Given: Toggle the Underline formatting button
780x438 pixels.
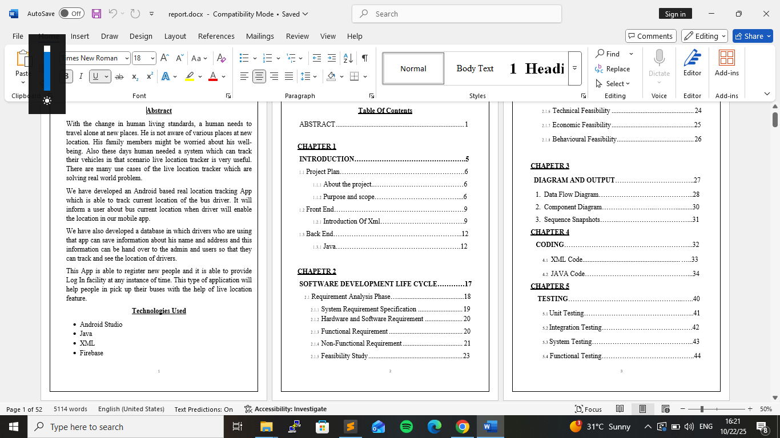Looking at the screenshot, I should click(x=95, y=76).
